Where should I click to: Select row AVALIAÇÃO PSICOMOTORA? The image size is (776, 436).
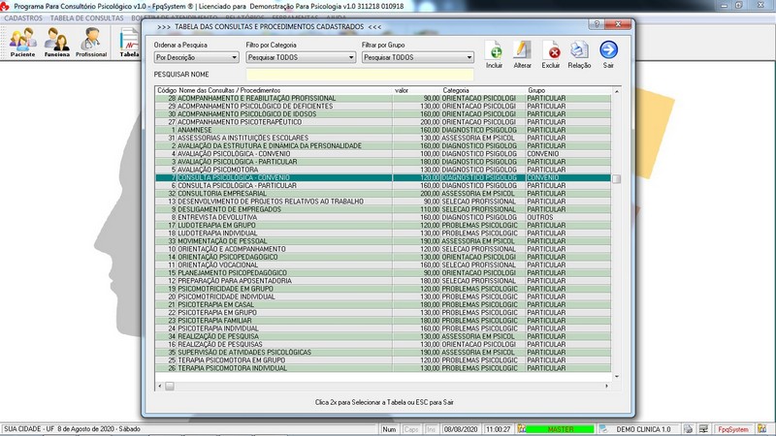point(383,170)
